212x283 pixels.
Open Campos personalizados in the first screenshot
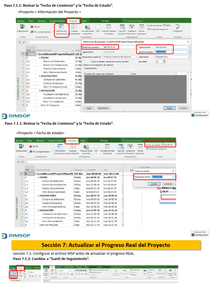click(x=74, y=30)
